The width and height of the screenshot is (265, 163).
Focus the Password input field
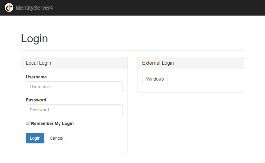click(74, 110)
